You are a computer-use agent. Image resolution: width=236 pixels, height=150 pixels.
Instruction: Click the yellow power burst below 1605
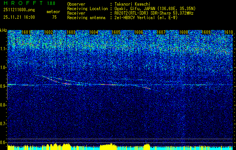coord(108,147)
